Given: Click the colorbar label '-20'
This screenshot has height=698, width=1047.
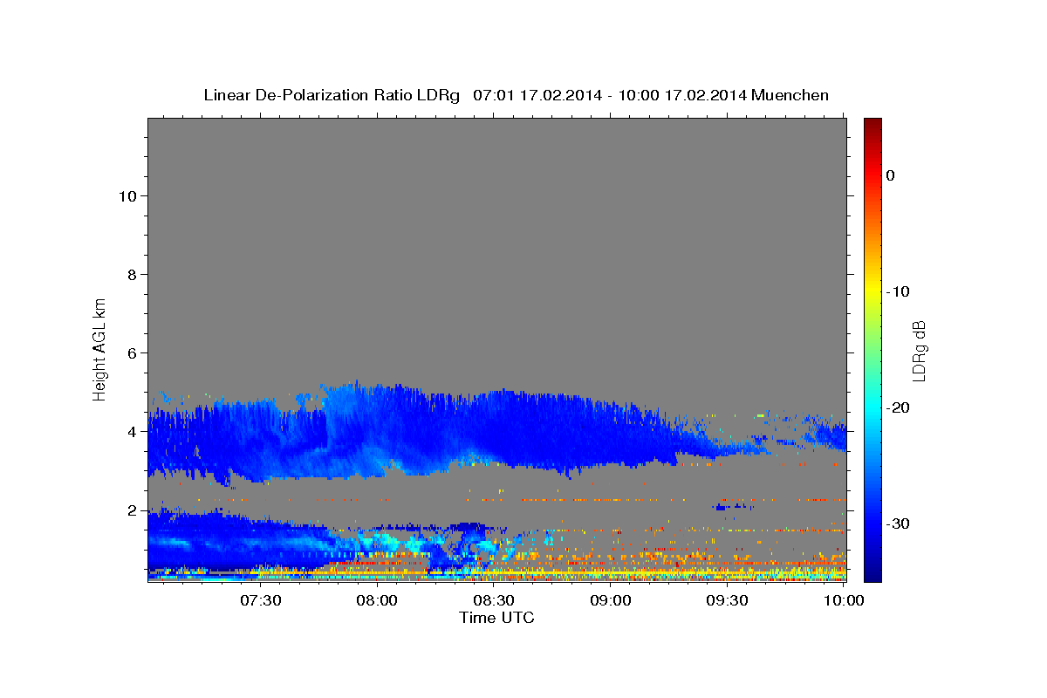Looking at the screenshot, I should (x=897, y=407).
